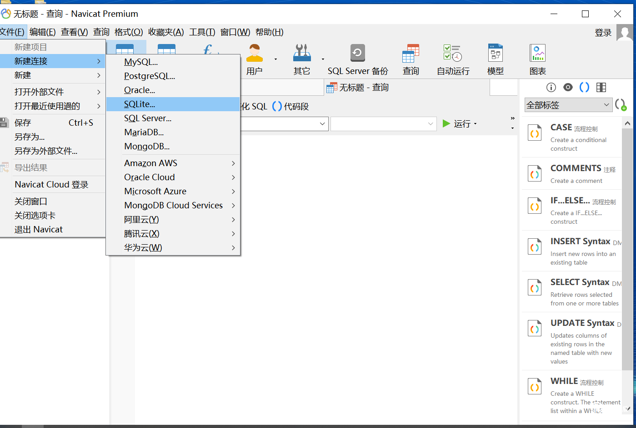636x428 pixels.
Task: Open the Automation (自动运行) tool
Action: (x=453, y=59)
